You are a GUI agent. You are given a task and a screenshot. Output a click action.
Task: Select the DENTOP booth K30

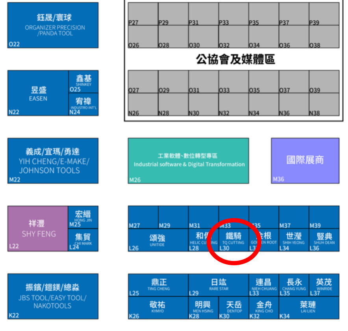[x=234, y=308]
